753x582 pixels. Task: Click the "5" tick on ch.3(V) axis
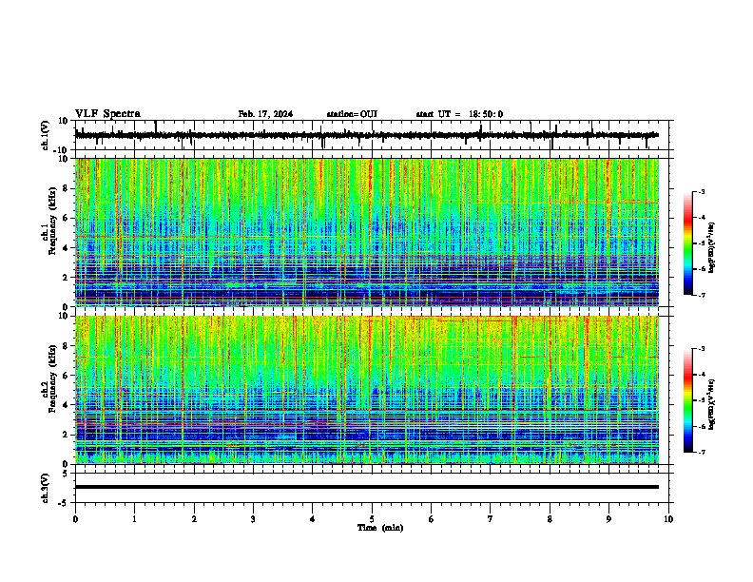pyautogui.click(x=66, y=473)
